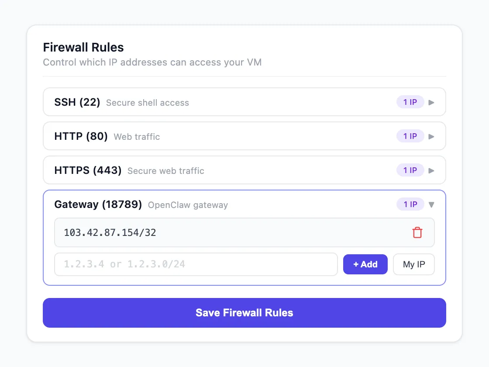This screenshot has height=367, width=489.
Task: Click the SSH 1 IP badge
Action: coord(410,102)
